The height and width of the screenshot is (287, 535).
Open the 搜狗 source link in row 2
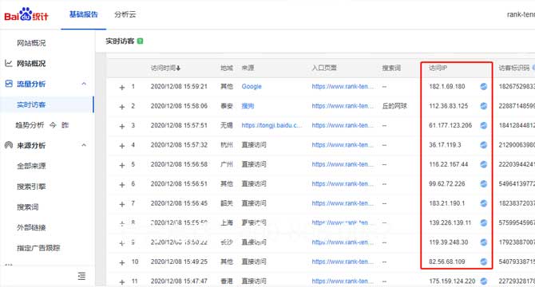(x=248, y=106)
